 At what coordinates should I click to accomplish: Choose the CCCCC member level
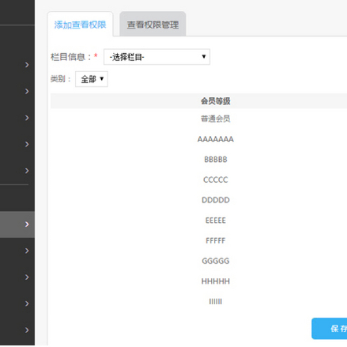[215, 180]
